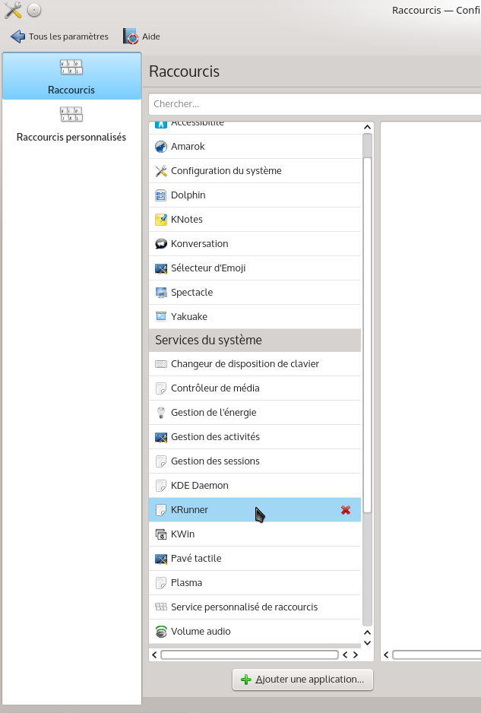Click the Aide lifebuoy icon
The height and width of the screenshot is (713, 481).
click(x=131, y=36)
